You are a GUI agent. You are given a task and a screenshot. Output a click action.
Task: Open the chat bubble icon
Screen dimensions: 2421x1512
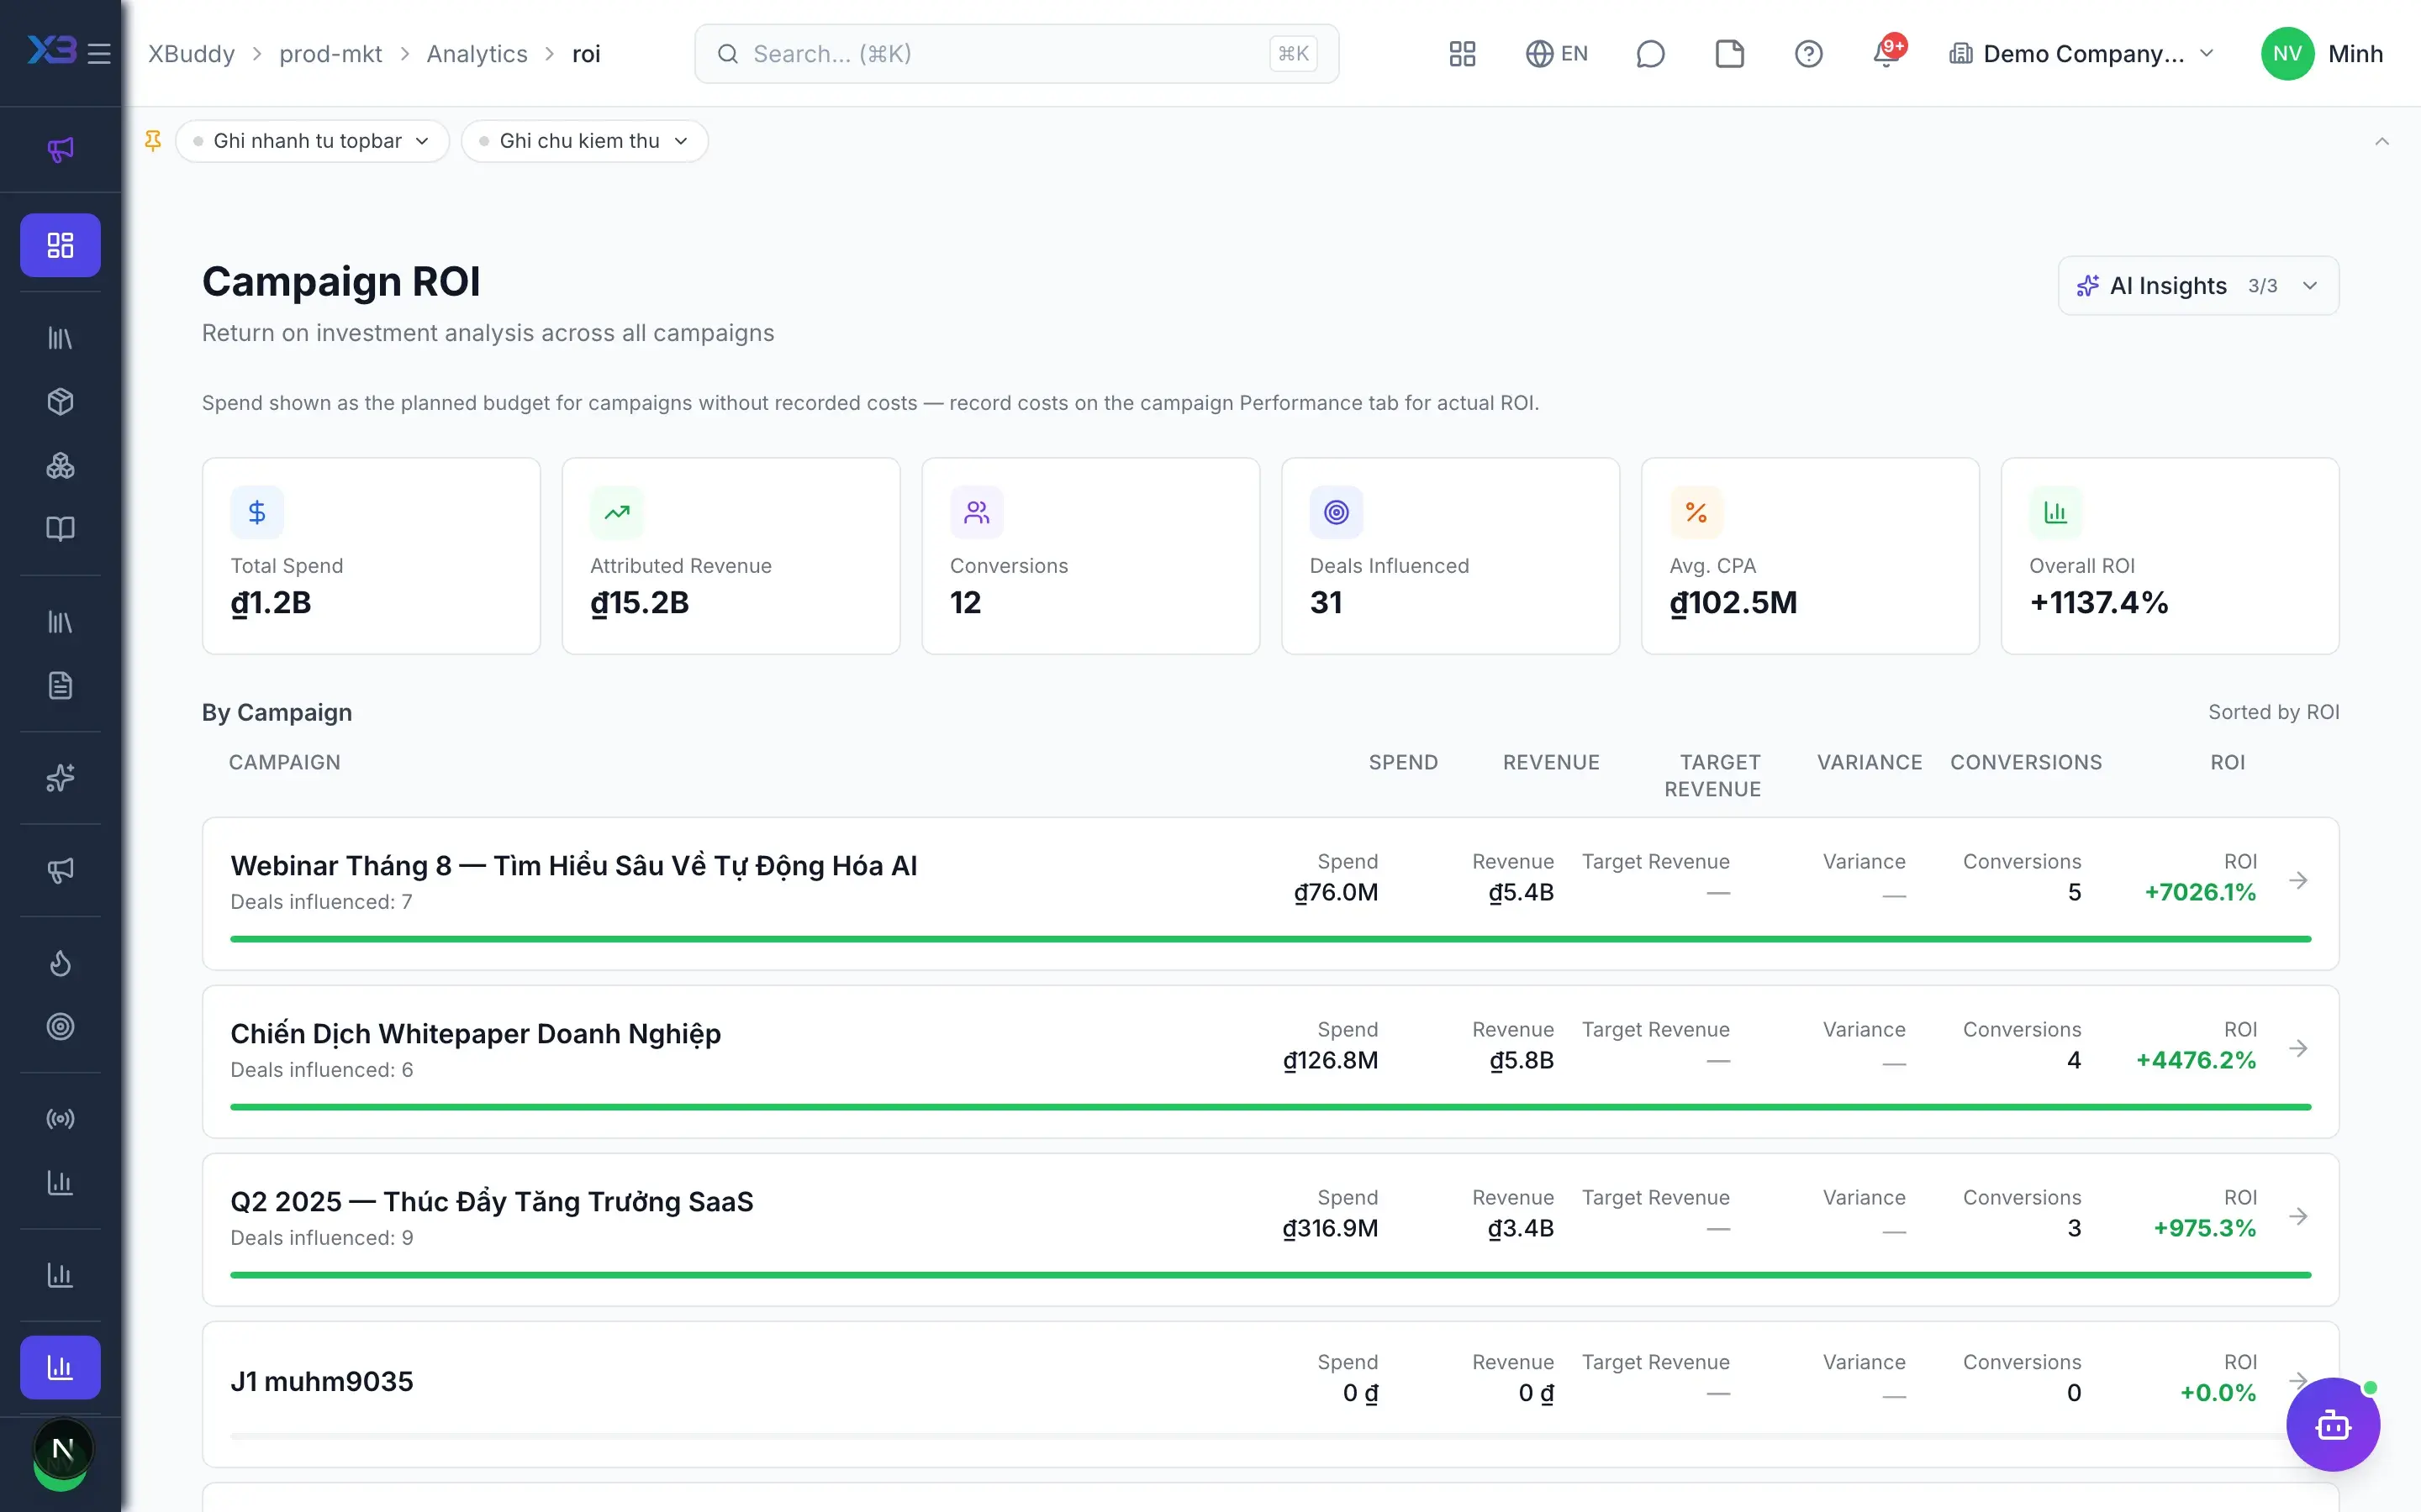coord(1649,54)
